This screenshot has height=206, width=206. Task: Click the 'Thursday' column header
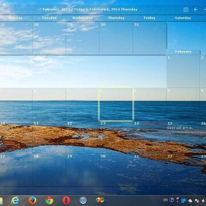click(116, 18)
